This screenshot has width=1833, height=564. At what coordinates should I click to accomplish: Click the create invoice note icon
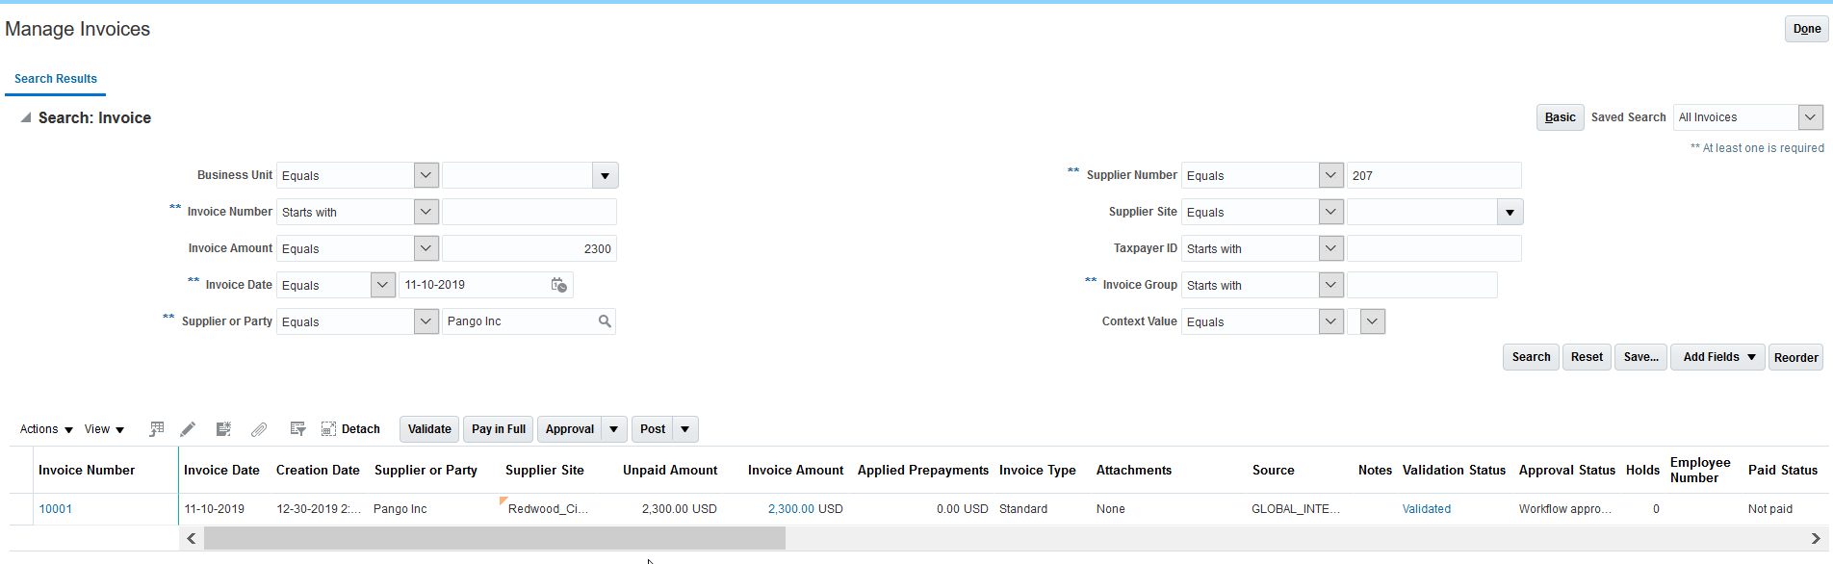click(223, 429)
